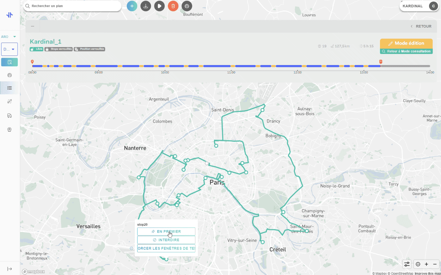Screen dimensions: 441x275
Task: Open the D... selector dropdown
Action: (9, 49)
